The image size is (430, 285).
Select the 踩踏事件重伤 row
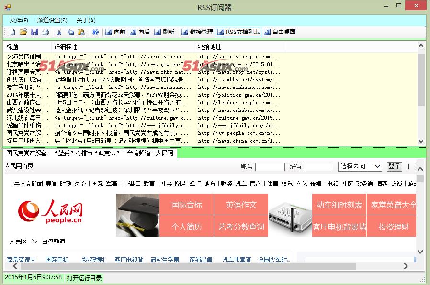click(143, 126)
